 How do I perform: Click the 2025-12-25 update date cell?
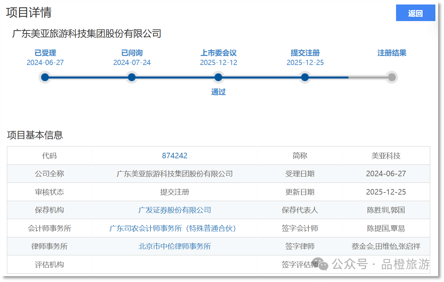(386, 192)
